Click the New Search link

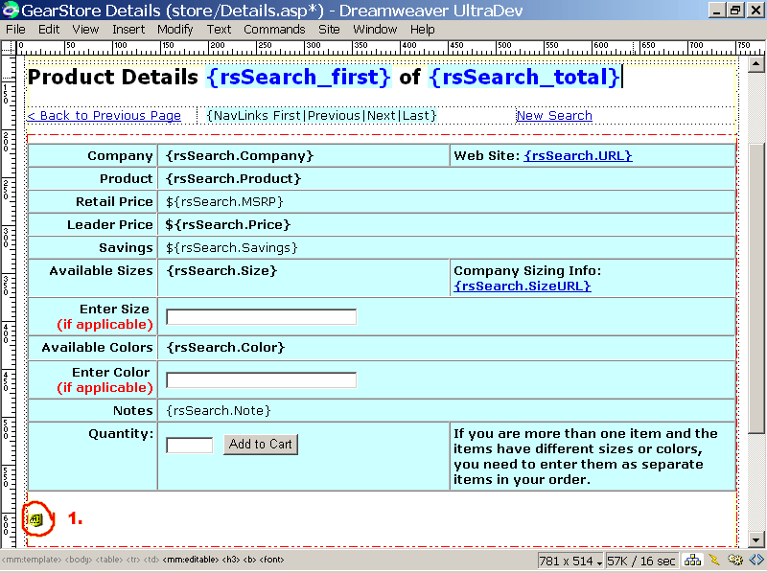coord(554,116)
